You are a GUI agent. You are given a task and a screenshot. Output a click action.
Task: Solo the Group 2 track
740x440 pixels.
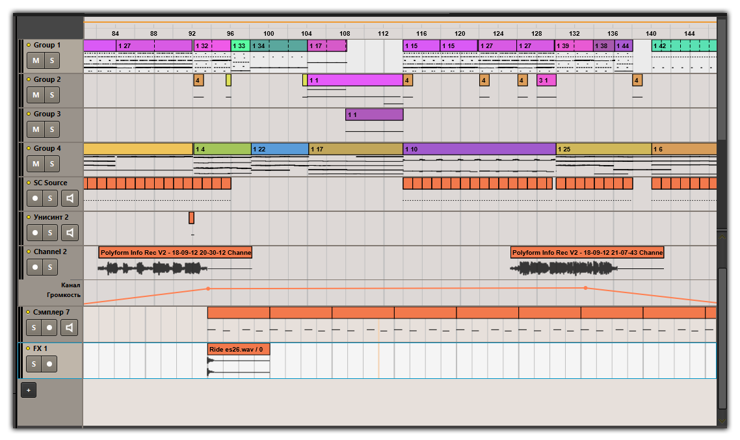click(x=51, y=95)
